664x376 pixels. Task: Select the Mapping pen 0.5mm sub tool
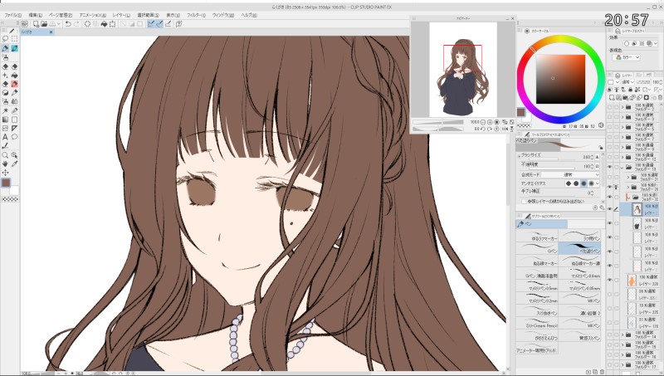(537, 286)
